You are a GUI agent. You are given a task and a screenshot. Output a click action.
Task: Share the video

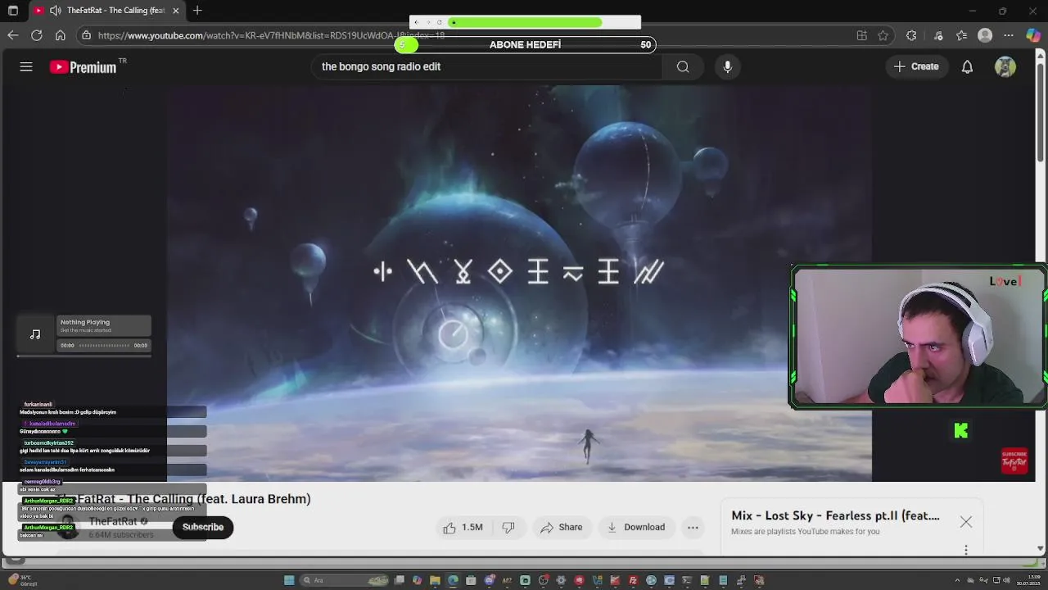562,527
